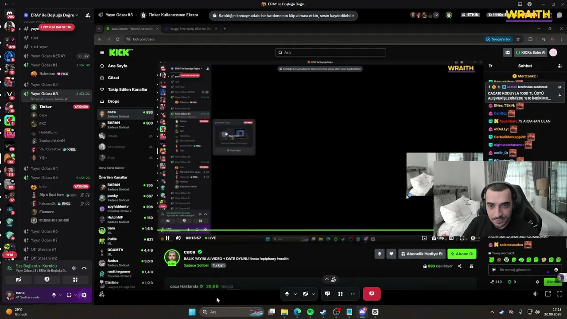Disconnect from the voice channel
The image size is (567, 319).
84,268
